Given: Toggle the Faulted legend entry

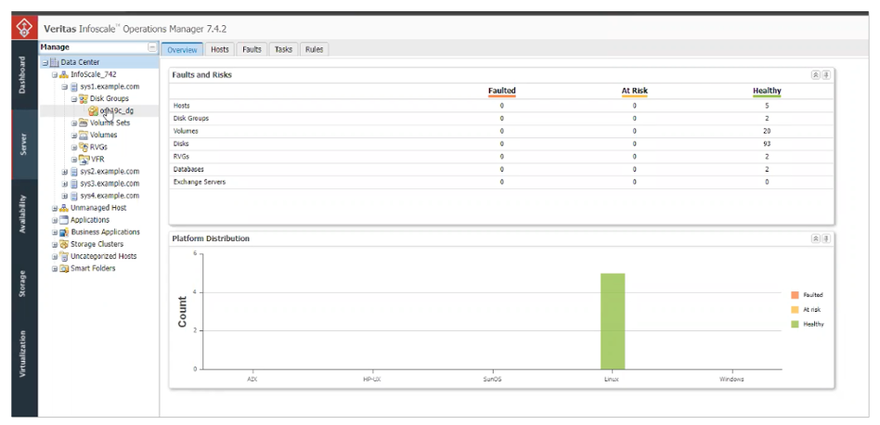Looking at the screenshot, I should click(x=795, y=294).
